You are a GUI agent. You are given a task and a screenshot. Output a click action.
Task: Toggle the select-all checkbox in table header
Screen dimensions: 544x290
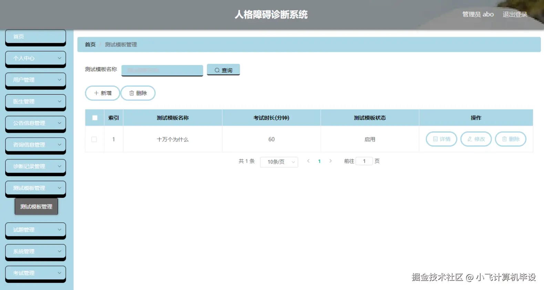coord(95,118)
